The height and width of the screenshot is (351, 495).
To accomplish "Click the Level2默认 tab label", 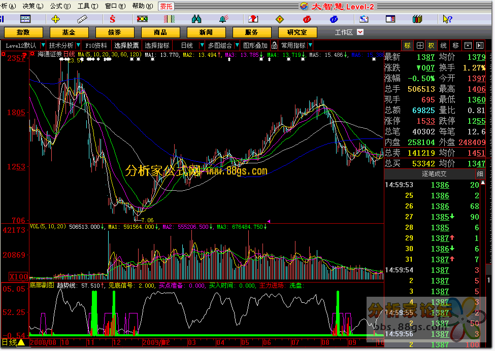I will click(x=21, y=46).
